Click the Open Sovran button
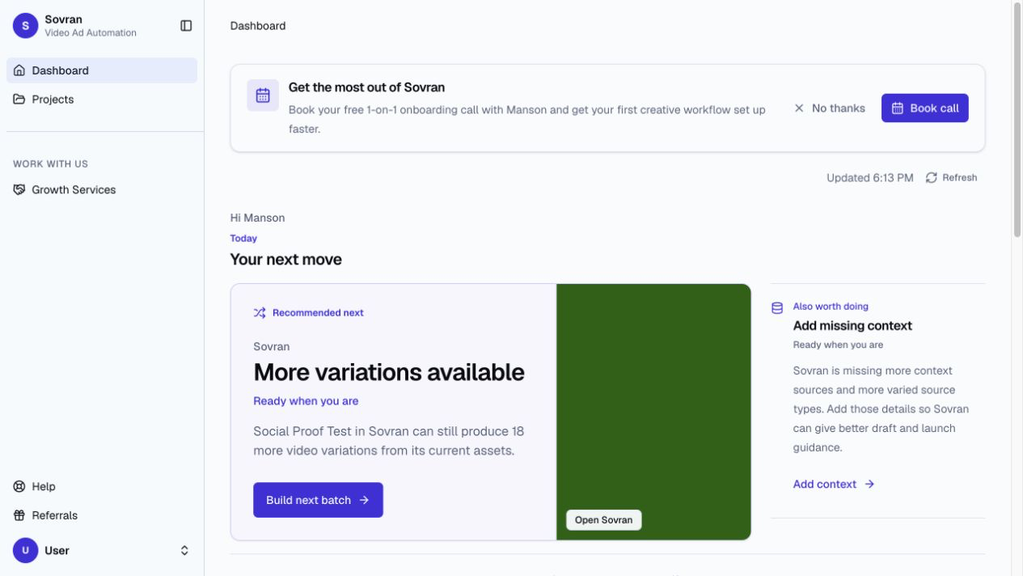1023x576 pixels. 604,520
